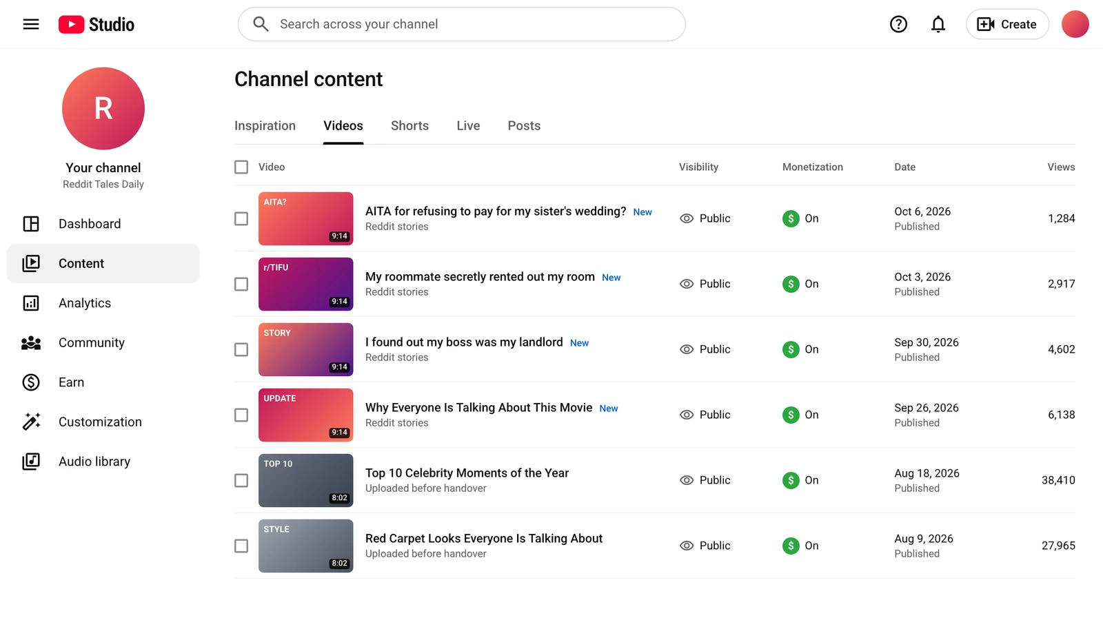Image resolution: width=1103 pixels, height=620 pixels.
Task: Open Top 10 Celebrity Moments of the Year
Action: 467,473
